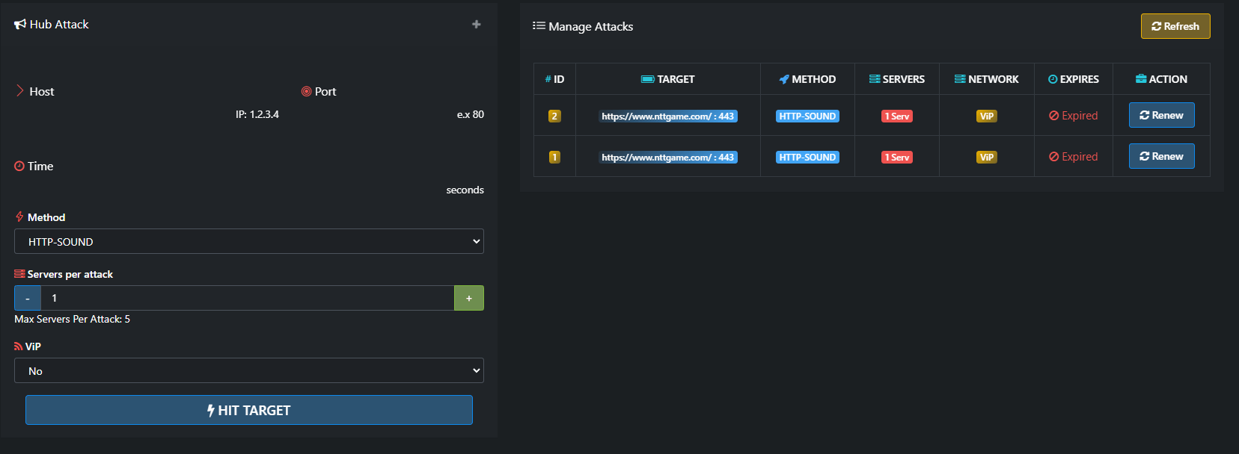The width and height of the screenshot is (1239, 454).
Task: Focus the Port input with e.x 80 placeholder
Action: pos(393,114)
